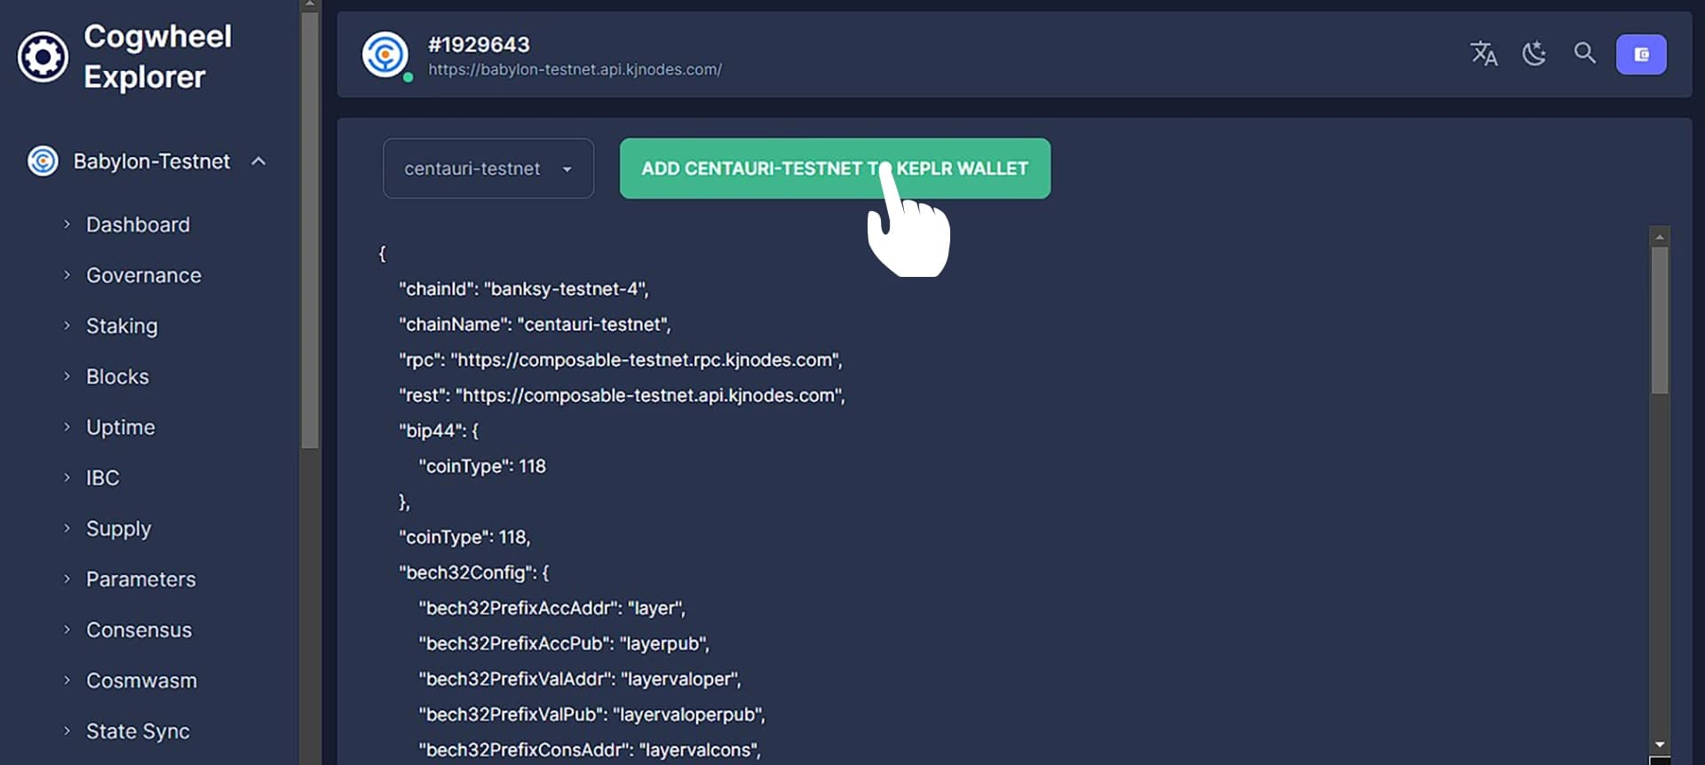Expand arrow next to Supply
The width and height of the screenshot is (1705, 765).
pyautogui.click(x=67, y=528)
